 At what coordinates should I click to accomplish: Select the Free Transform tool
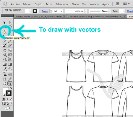10,55
